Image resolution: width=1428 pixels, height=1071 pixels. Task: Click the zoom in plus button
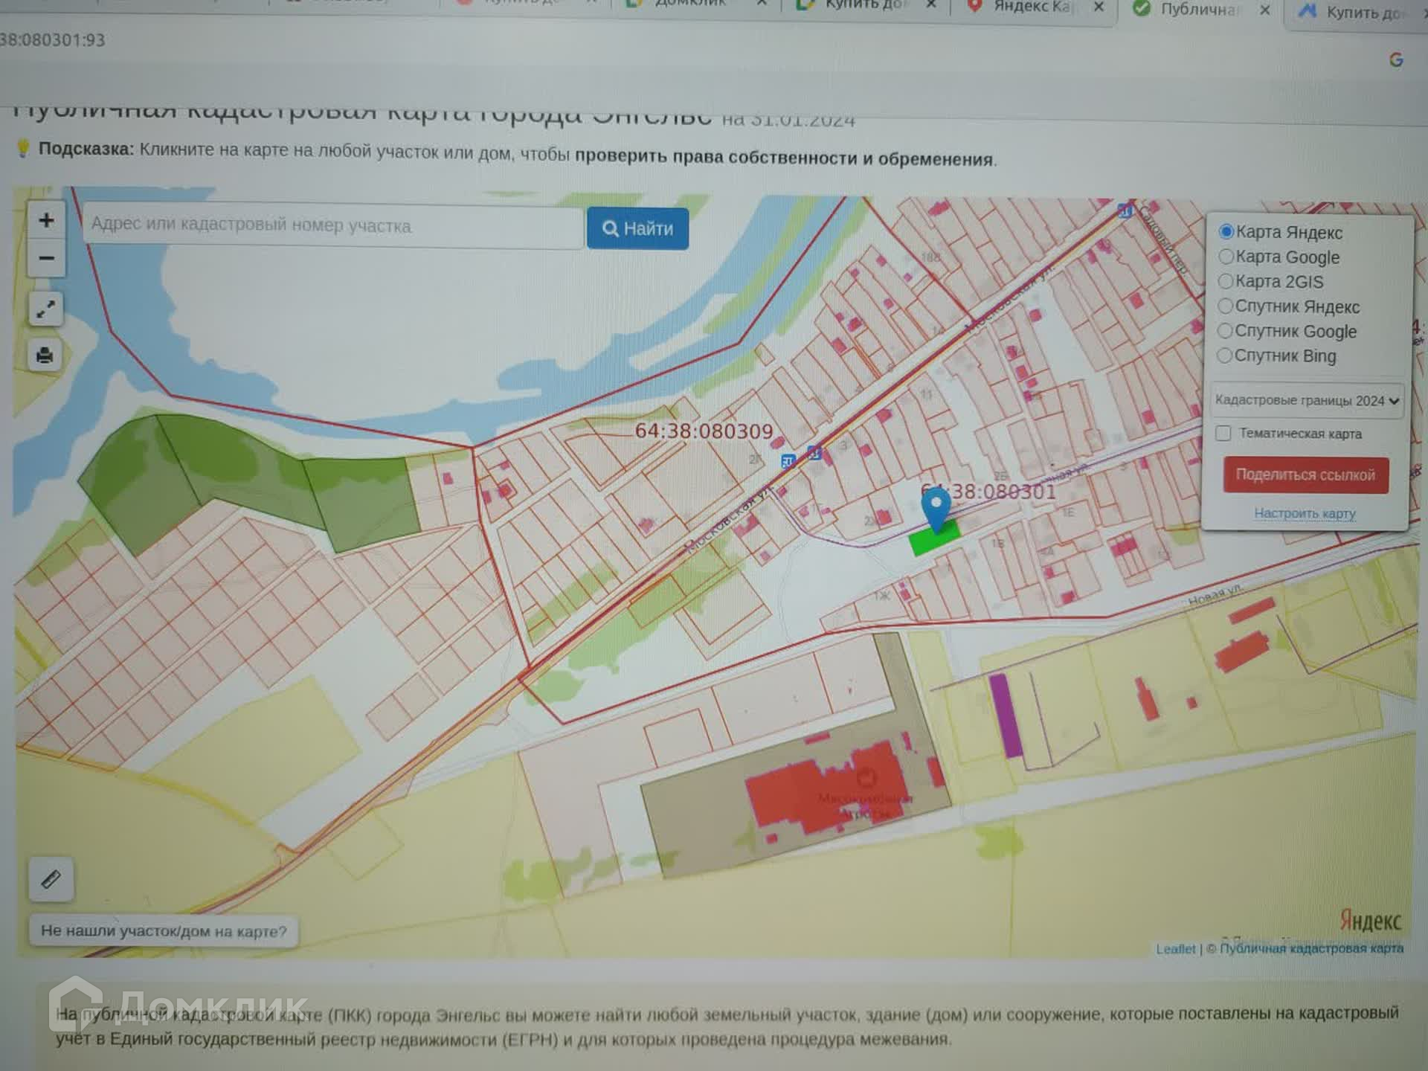[46, 220]
